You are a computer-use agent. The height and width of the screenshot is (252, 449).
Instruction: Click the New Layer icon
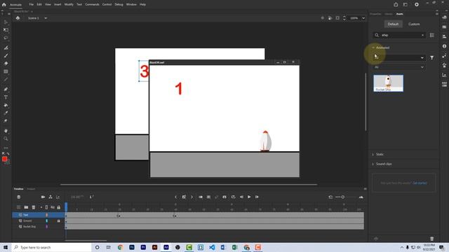click(19, 207)
